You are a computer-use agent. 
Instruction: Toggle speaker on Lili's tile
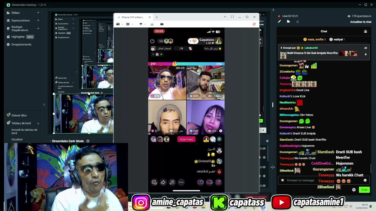(210, 131)
